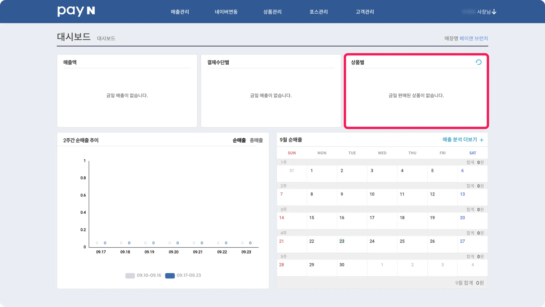
Task: Toggle the 09.10-09.16 legend swatch
Action: (130, 276)
